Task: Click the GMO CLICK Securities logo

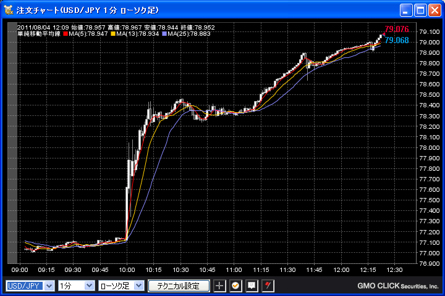Action: click(x=397, y=286)
